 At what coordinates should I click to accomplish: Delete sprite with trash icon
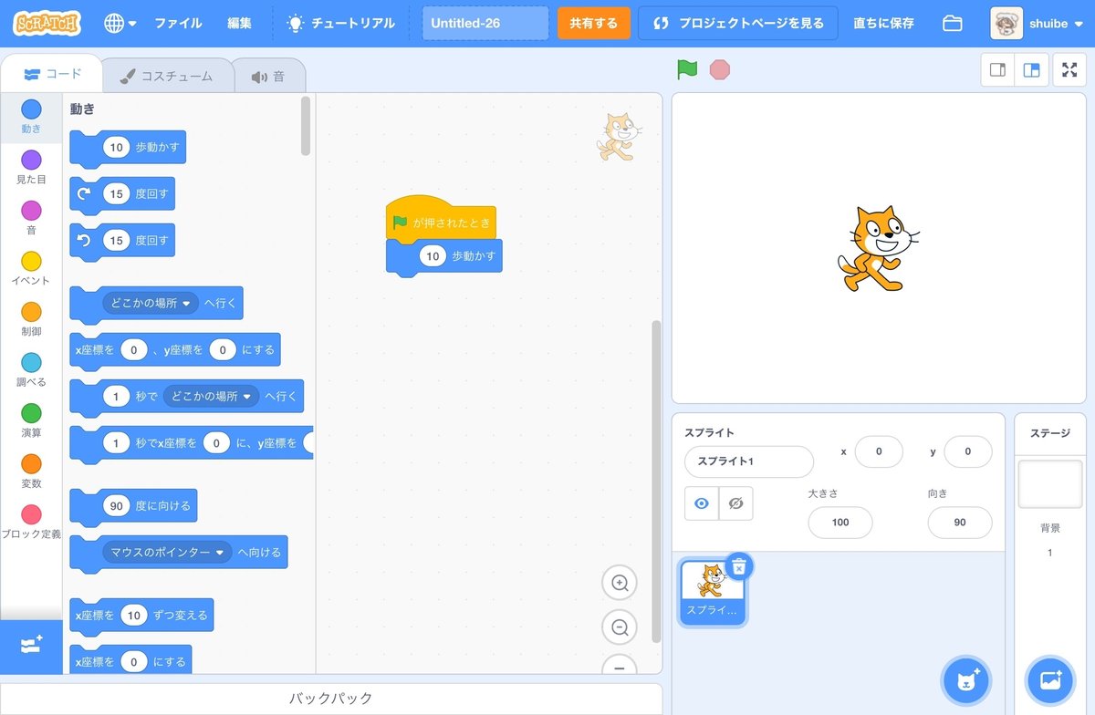[x=739, y=566]
